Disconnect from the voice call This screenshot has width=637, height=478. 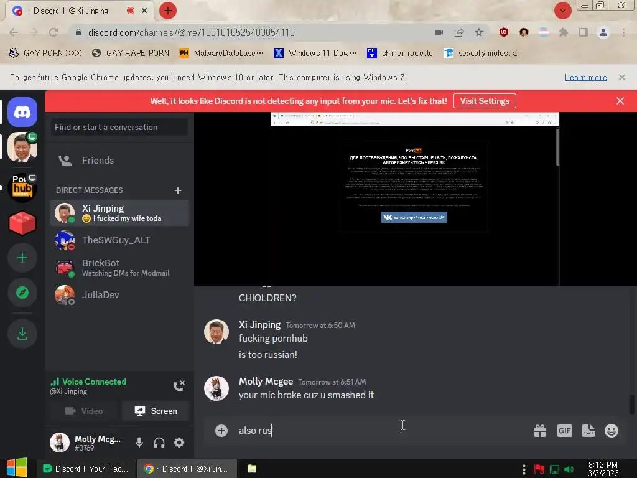tap(179, 386)
